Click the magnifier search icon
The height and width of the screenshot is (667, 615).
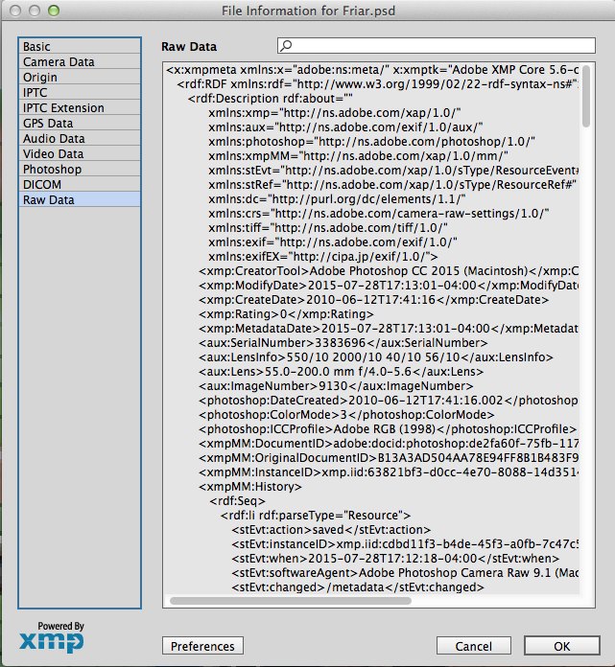pyautogui.click(x=286, y=45)
